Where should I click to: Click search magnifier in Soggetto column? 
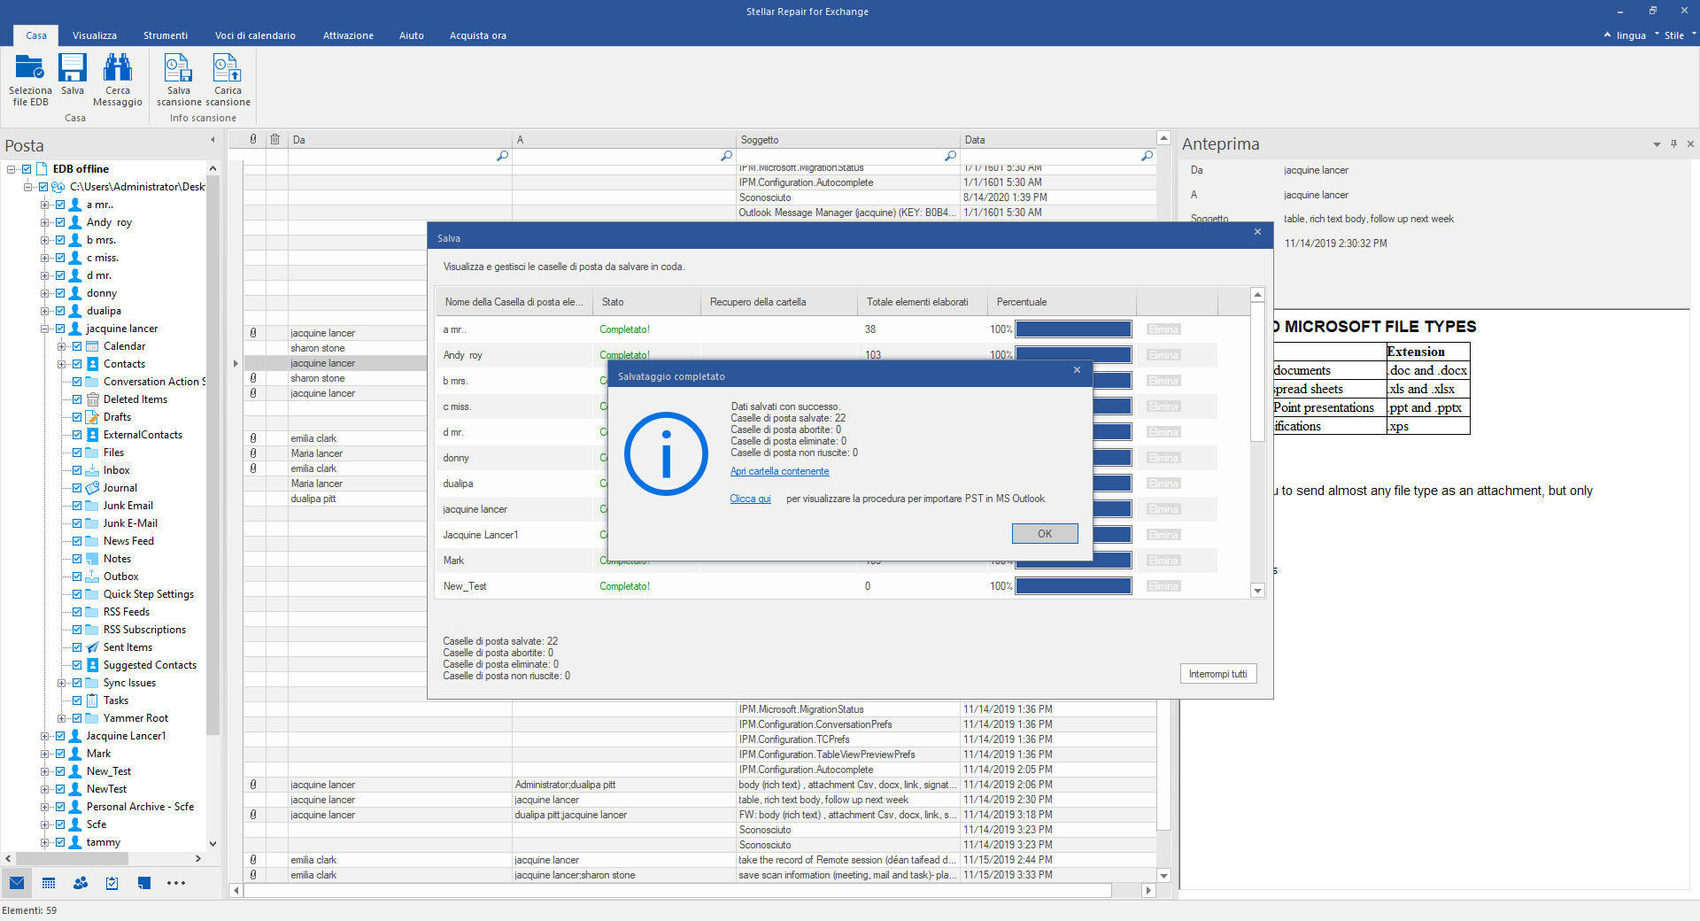point(951,156)
